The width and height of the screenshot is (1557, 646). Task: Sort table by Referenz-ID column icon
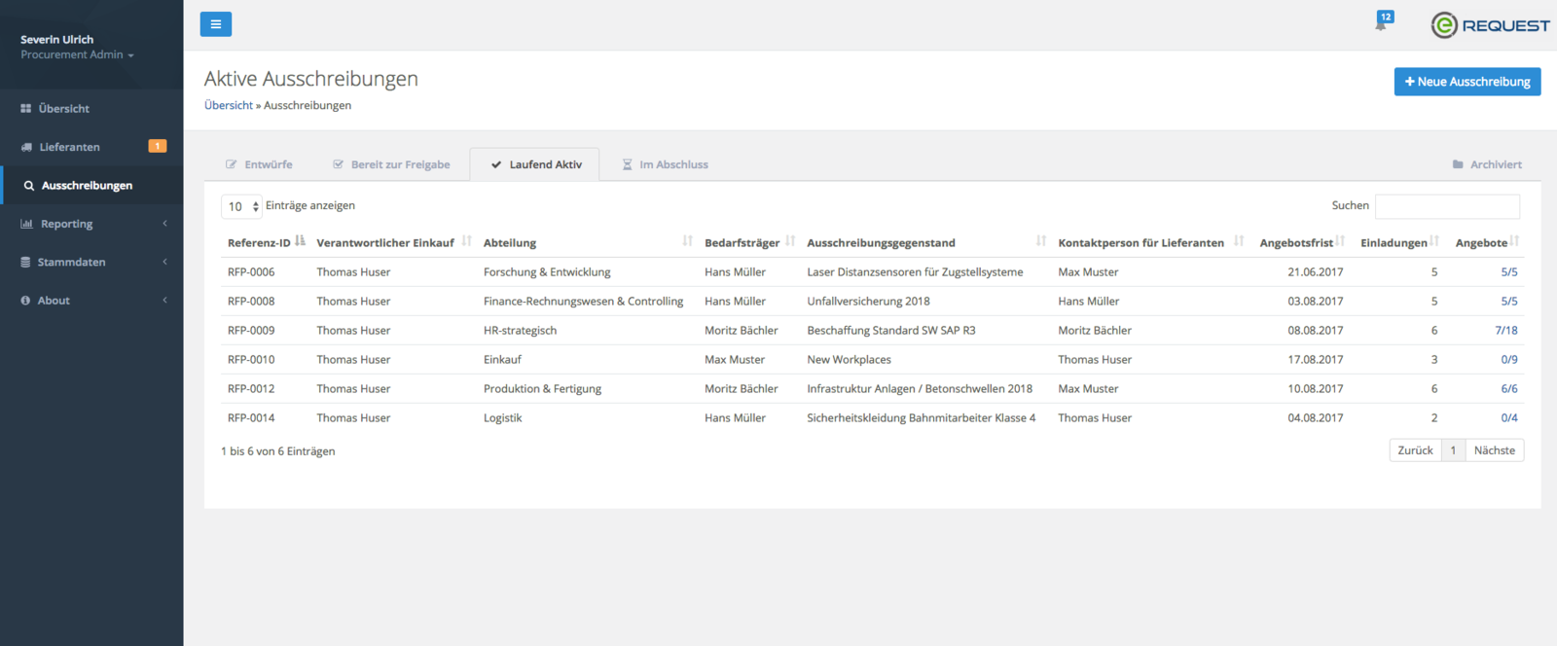pos(300,241)
